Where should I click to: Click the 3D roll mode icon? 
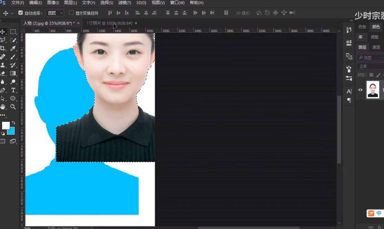[267, 13]
